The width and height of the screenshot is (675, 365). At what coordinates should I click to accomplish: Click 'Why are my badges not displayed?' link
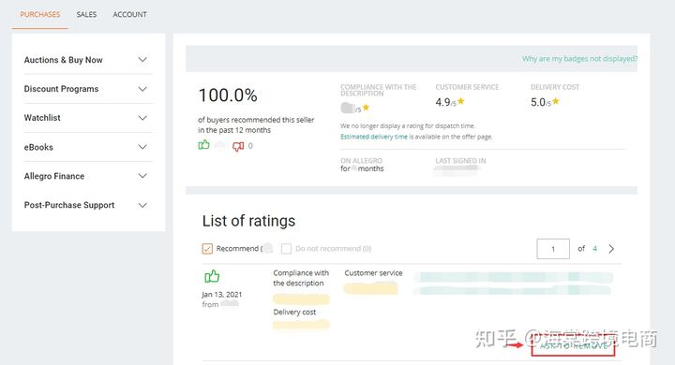579,58
